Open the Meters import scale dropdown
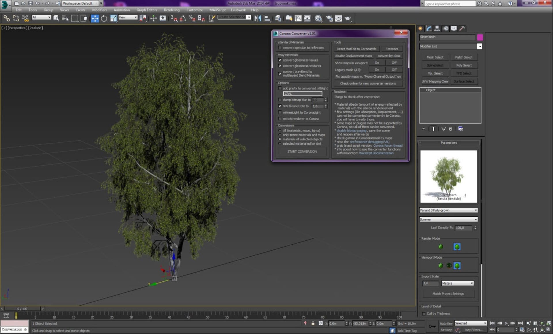553x334 pixels. [x=458, y=283]
